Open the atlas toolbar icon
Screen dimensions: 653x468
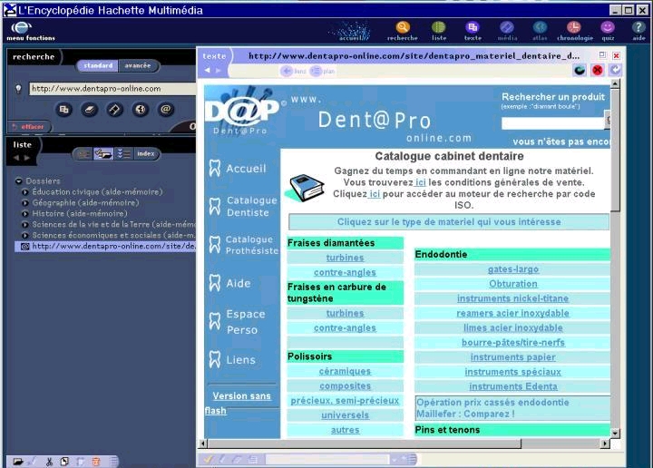[540, 27]
